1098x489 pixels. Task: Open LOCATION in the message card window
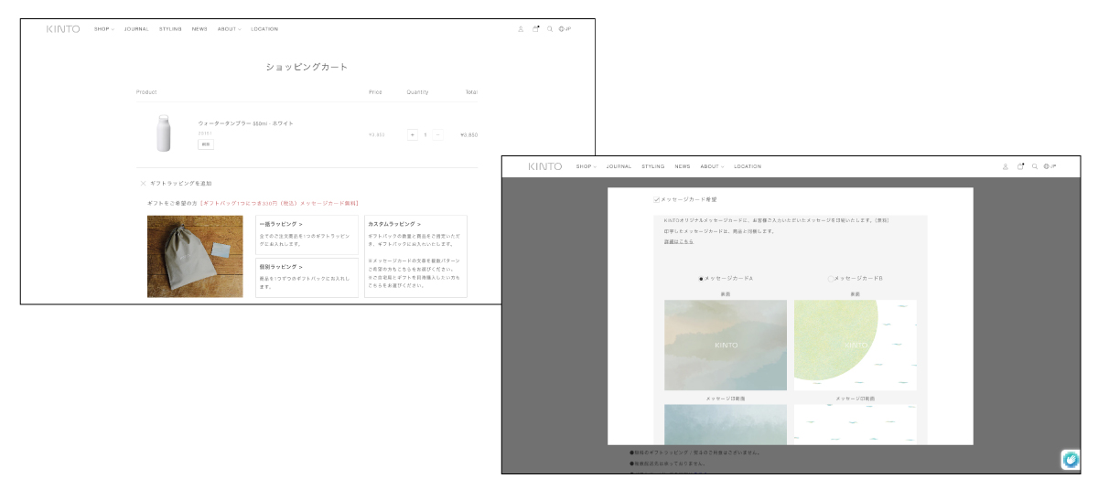click(x=748, y=166)
